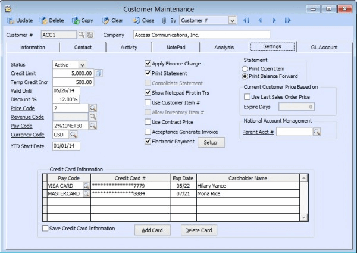The height and width of the screenshot is (253, 357).
Task: Open the Currency Code lookup
Action: point(73,135)
